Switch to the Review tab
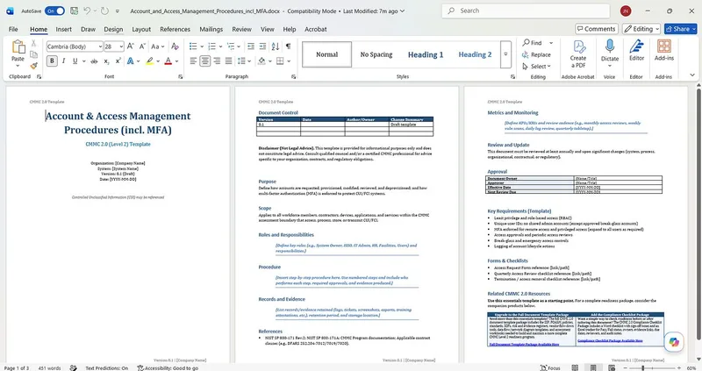Image resolution: width=702 pixels, height=371 pixels. [242, 29]
